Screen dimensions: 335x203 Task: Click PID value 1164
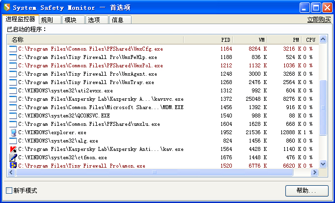(x=226, y=49)
